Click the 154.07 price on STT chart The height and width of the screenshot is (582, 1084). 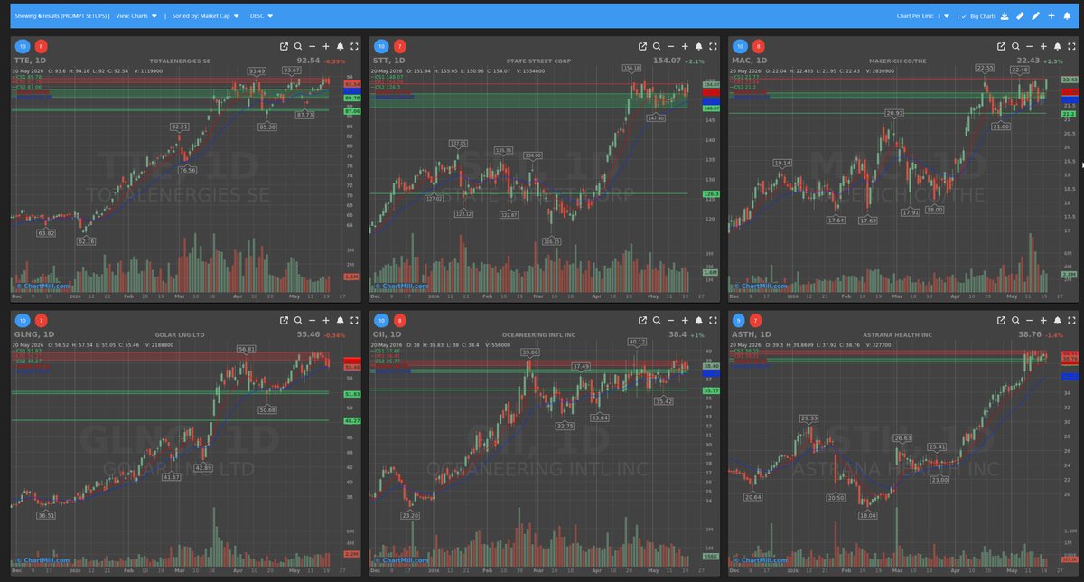tap(668, 61)
